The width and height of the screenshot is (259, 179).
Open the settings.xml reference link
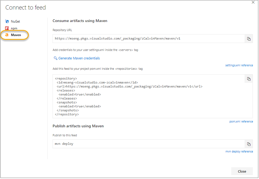(239, 65)
